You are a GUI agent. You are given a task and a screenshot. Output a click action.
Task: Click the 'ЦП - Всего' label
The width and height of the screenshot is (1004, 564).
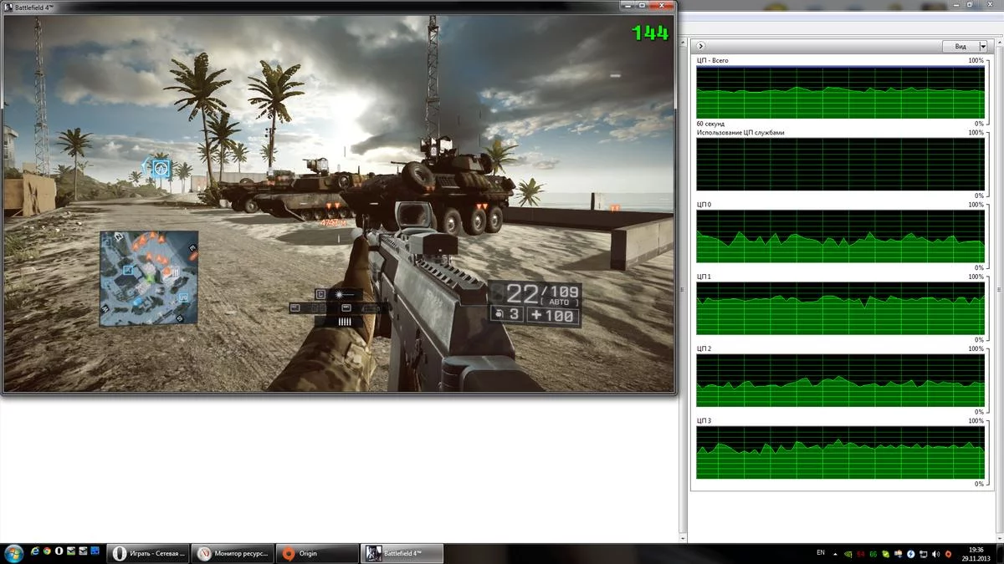[x=712, y=60]
